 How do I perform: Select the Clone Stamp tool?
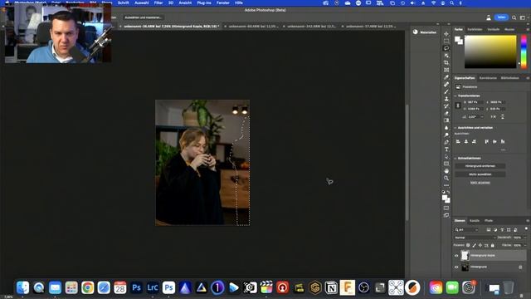pos(446,99)
